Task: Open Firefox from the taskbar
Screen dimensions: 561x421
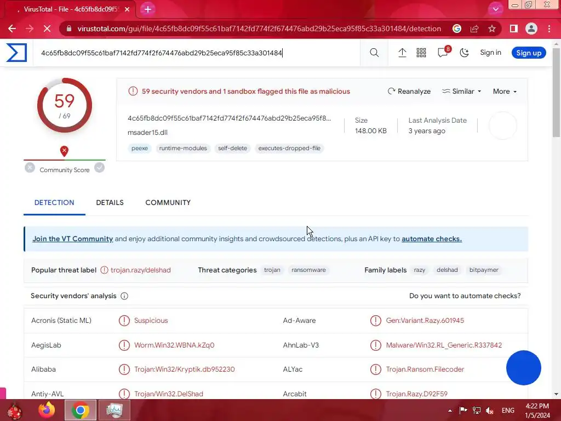Action: (47, 410)
